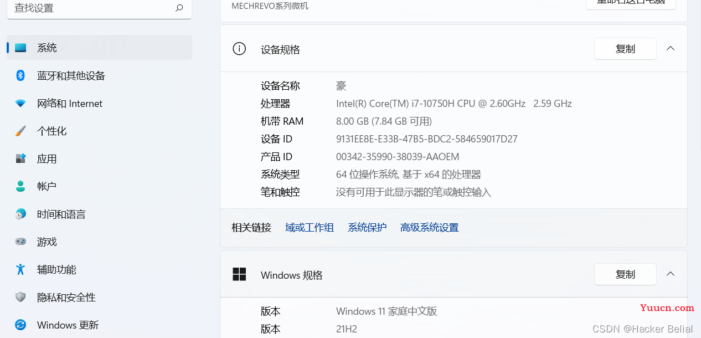Copy Windows specifications with 复制 button
Image resolution: width=701 pixels, height=338 pixels.
pyautogui.click(x=625, y=274)
